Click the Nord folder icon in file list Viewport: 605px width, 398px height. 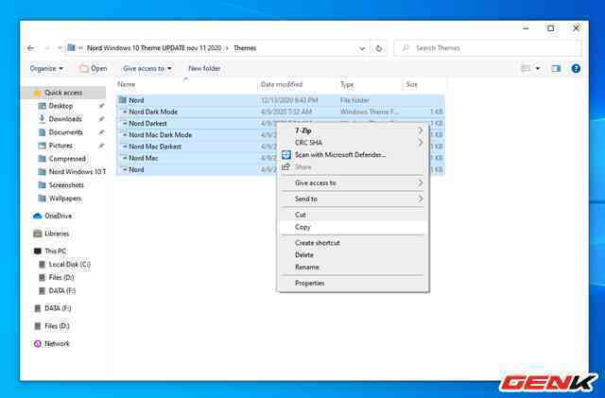coord(123,100)
